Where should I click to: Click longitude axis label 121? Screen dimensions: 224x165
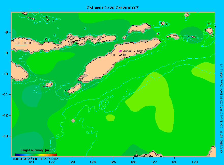(x=31, y=162)
